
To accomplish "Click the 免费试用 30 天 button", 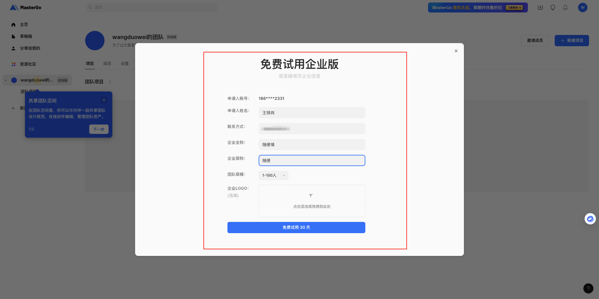I will click(x=296, y=228).
